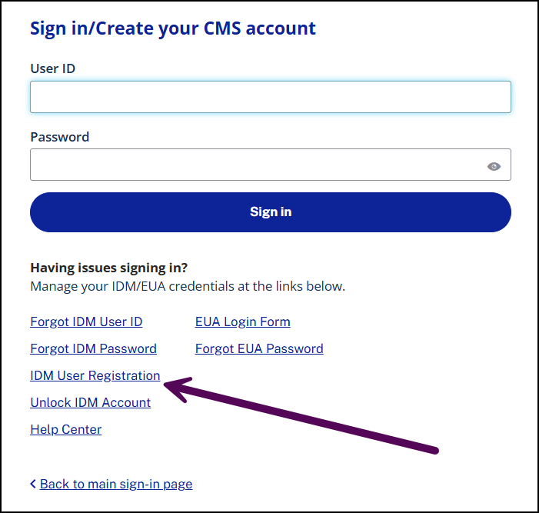Click the Sign in/Create your CMS account heading

(x=173, y=29)
